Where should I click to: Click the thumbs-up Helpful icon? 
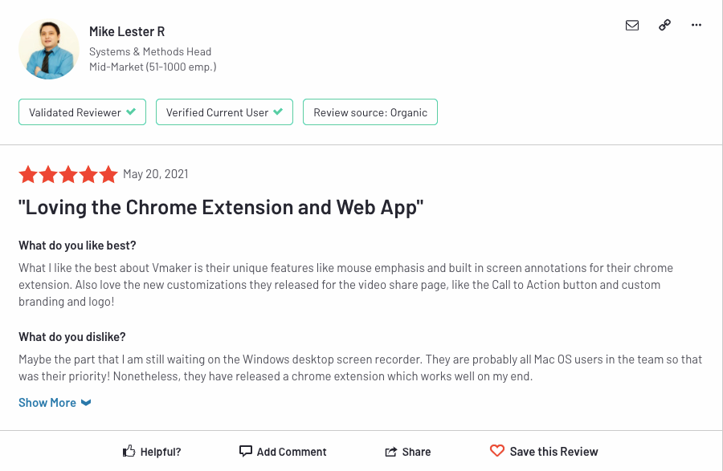[x=129, y=451]
